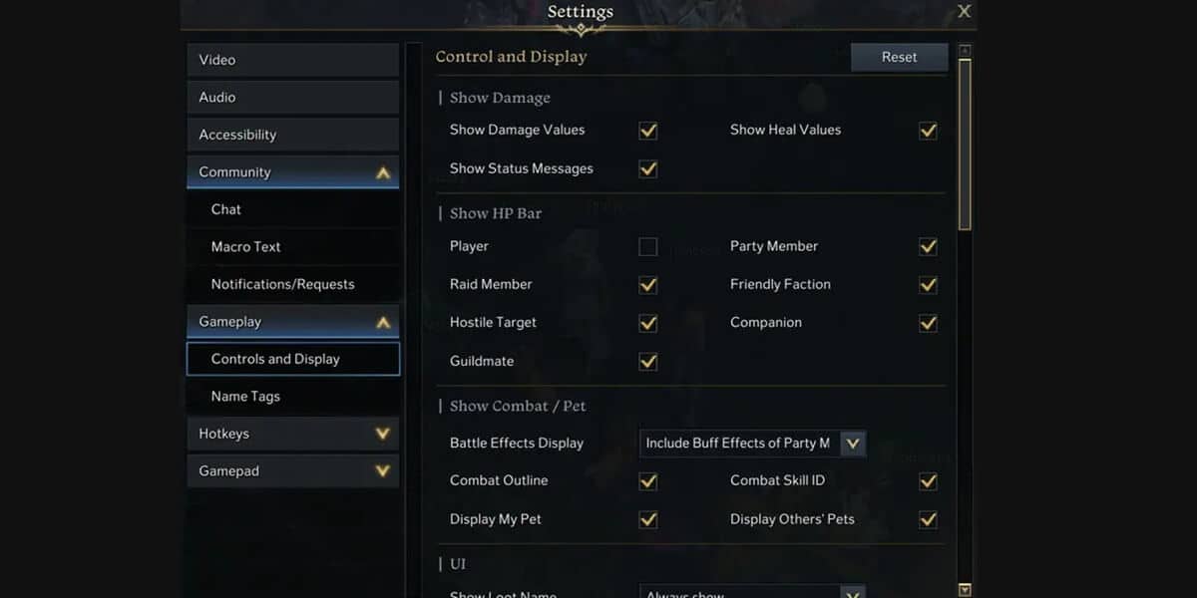Collapse the Community section arrow

pos(383,172)
